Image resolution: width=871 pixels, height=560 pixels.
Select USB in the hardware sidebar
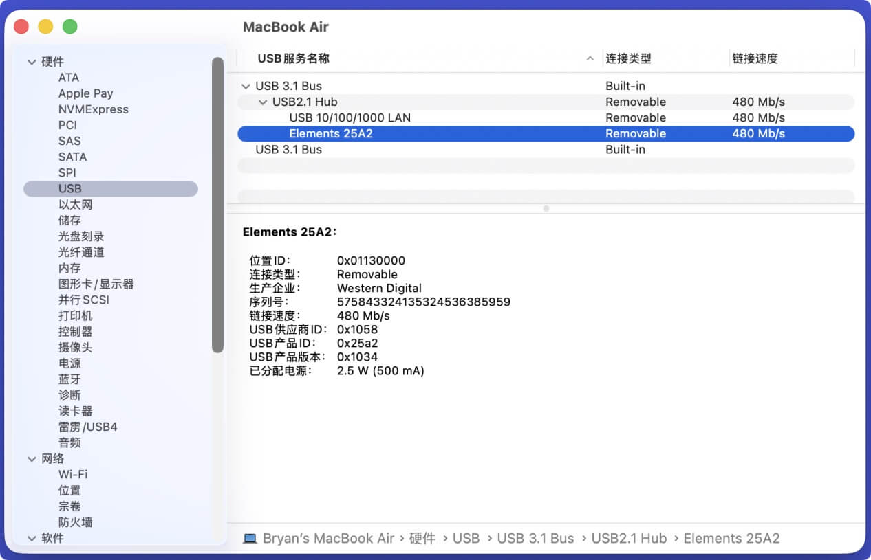[x=67, y=188]
